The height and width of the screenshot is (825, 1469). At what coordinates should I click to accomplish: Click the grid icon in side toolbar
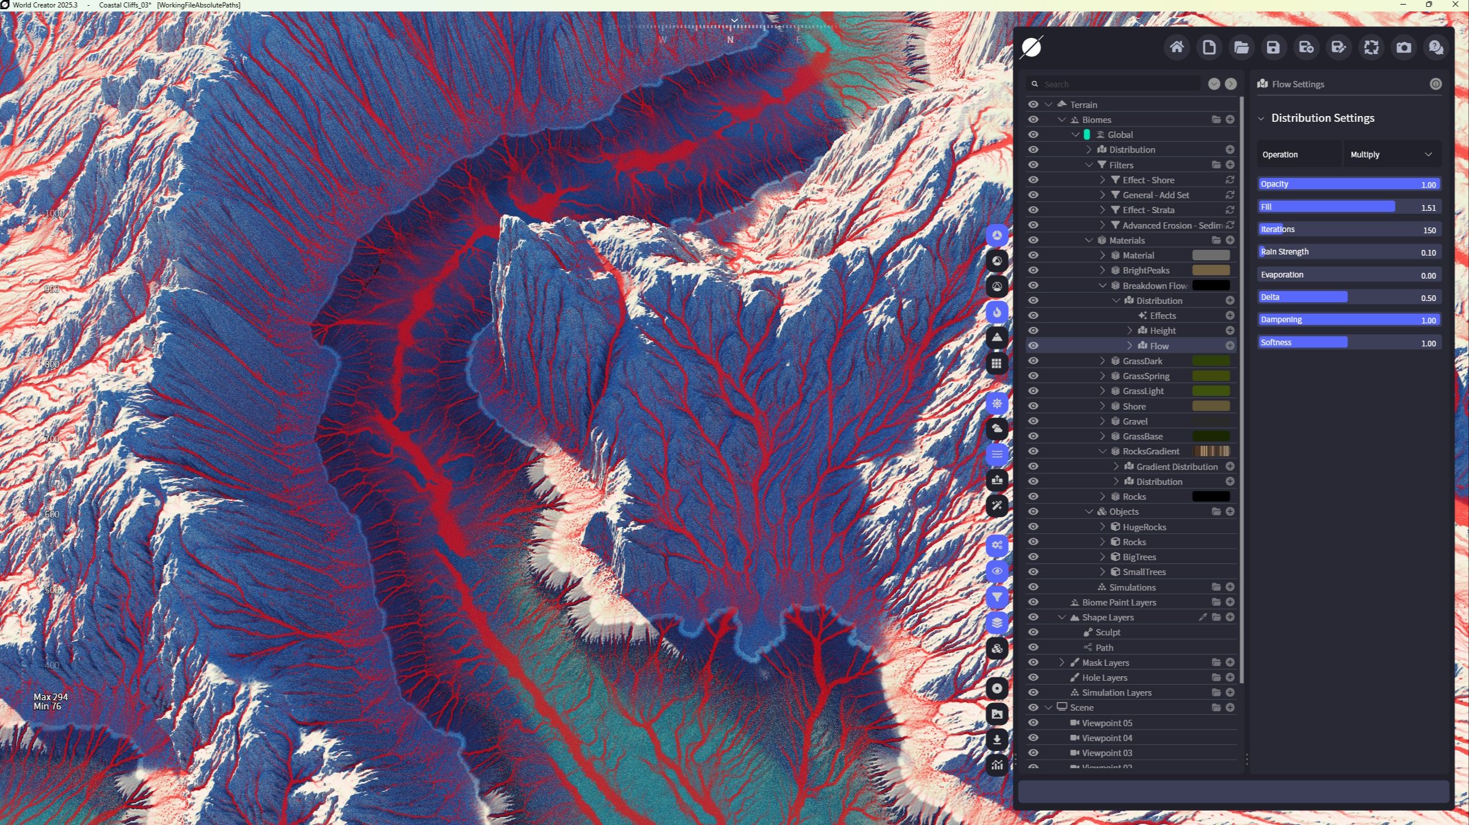pyautogui.click(x=997, y=364)
